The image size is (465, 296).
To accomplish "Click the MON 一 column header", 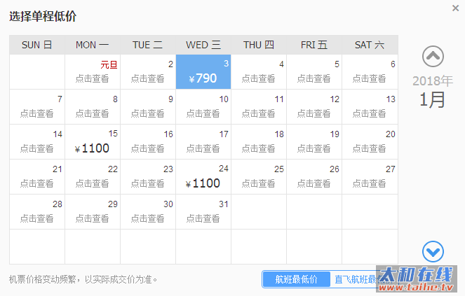I will [x=93, y=45].
